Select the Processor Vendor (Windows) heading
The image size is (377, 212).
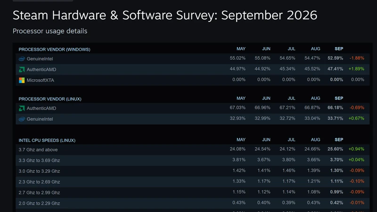pyautogui.click(x=54, y=49)
